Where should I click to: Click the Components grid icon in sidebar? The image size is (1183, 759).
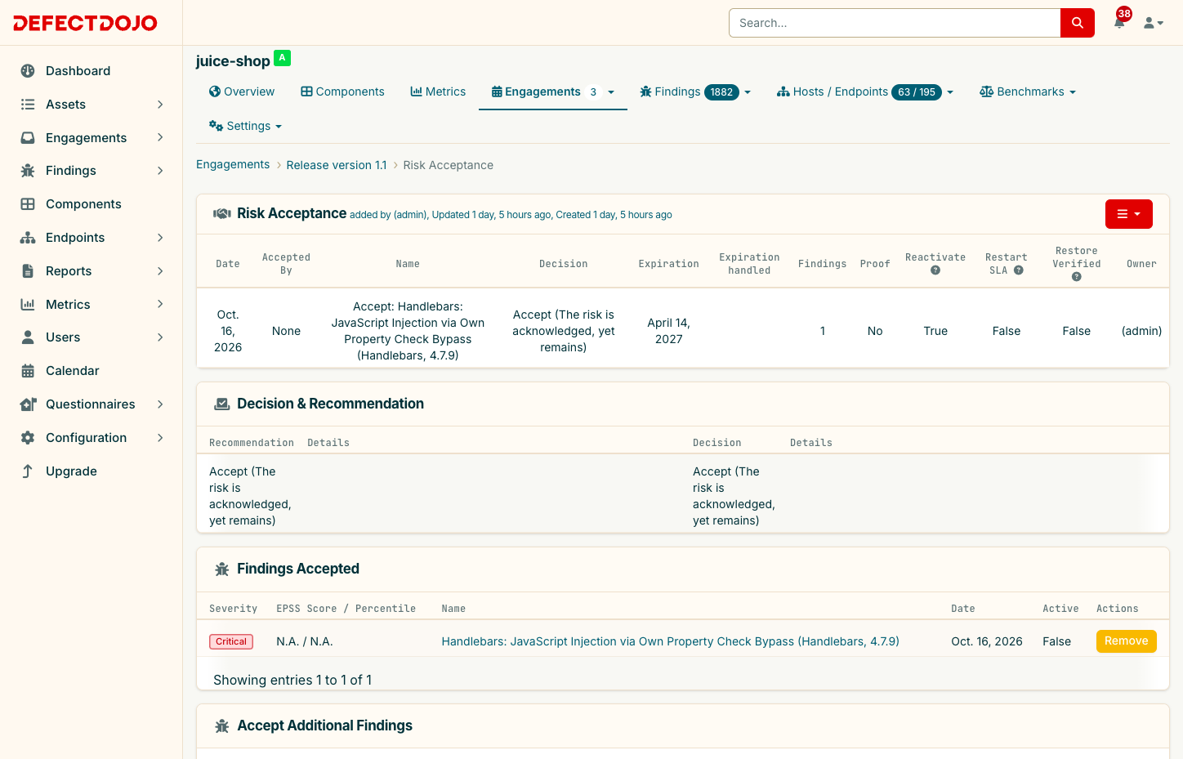click(28, 204)
